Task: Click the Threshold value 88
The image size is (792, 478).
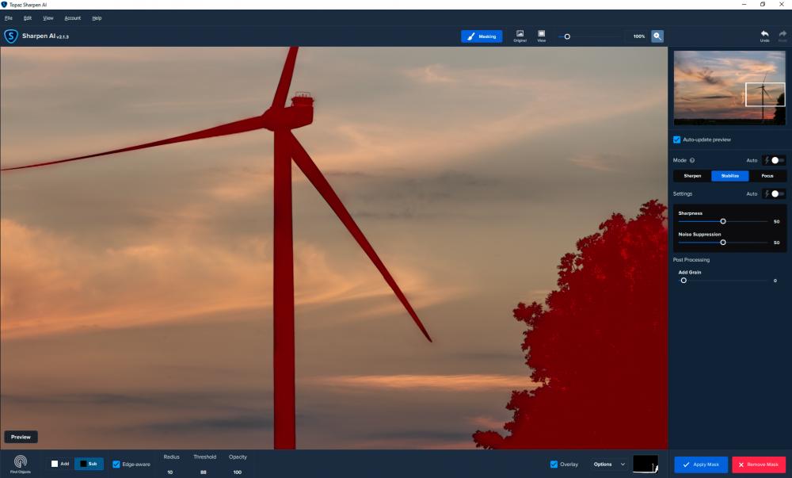Action: point(204,472)
